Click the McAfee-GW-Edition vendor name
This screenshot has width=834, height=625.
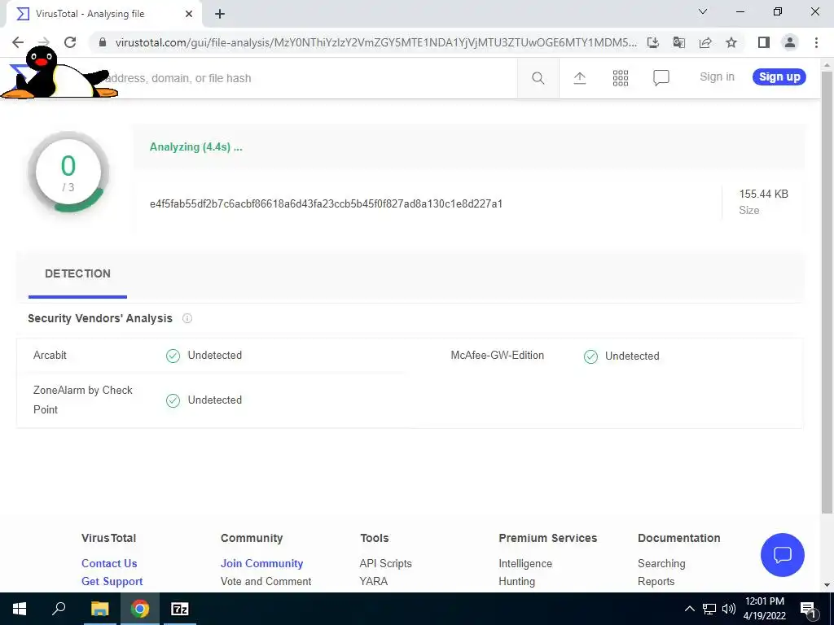498,355
